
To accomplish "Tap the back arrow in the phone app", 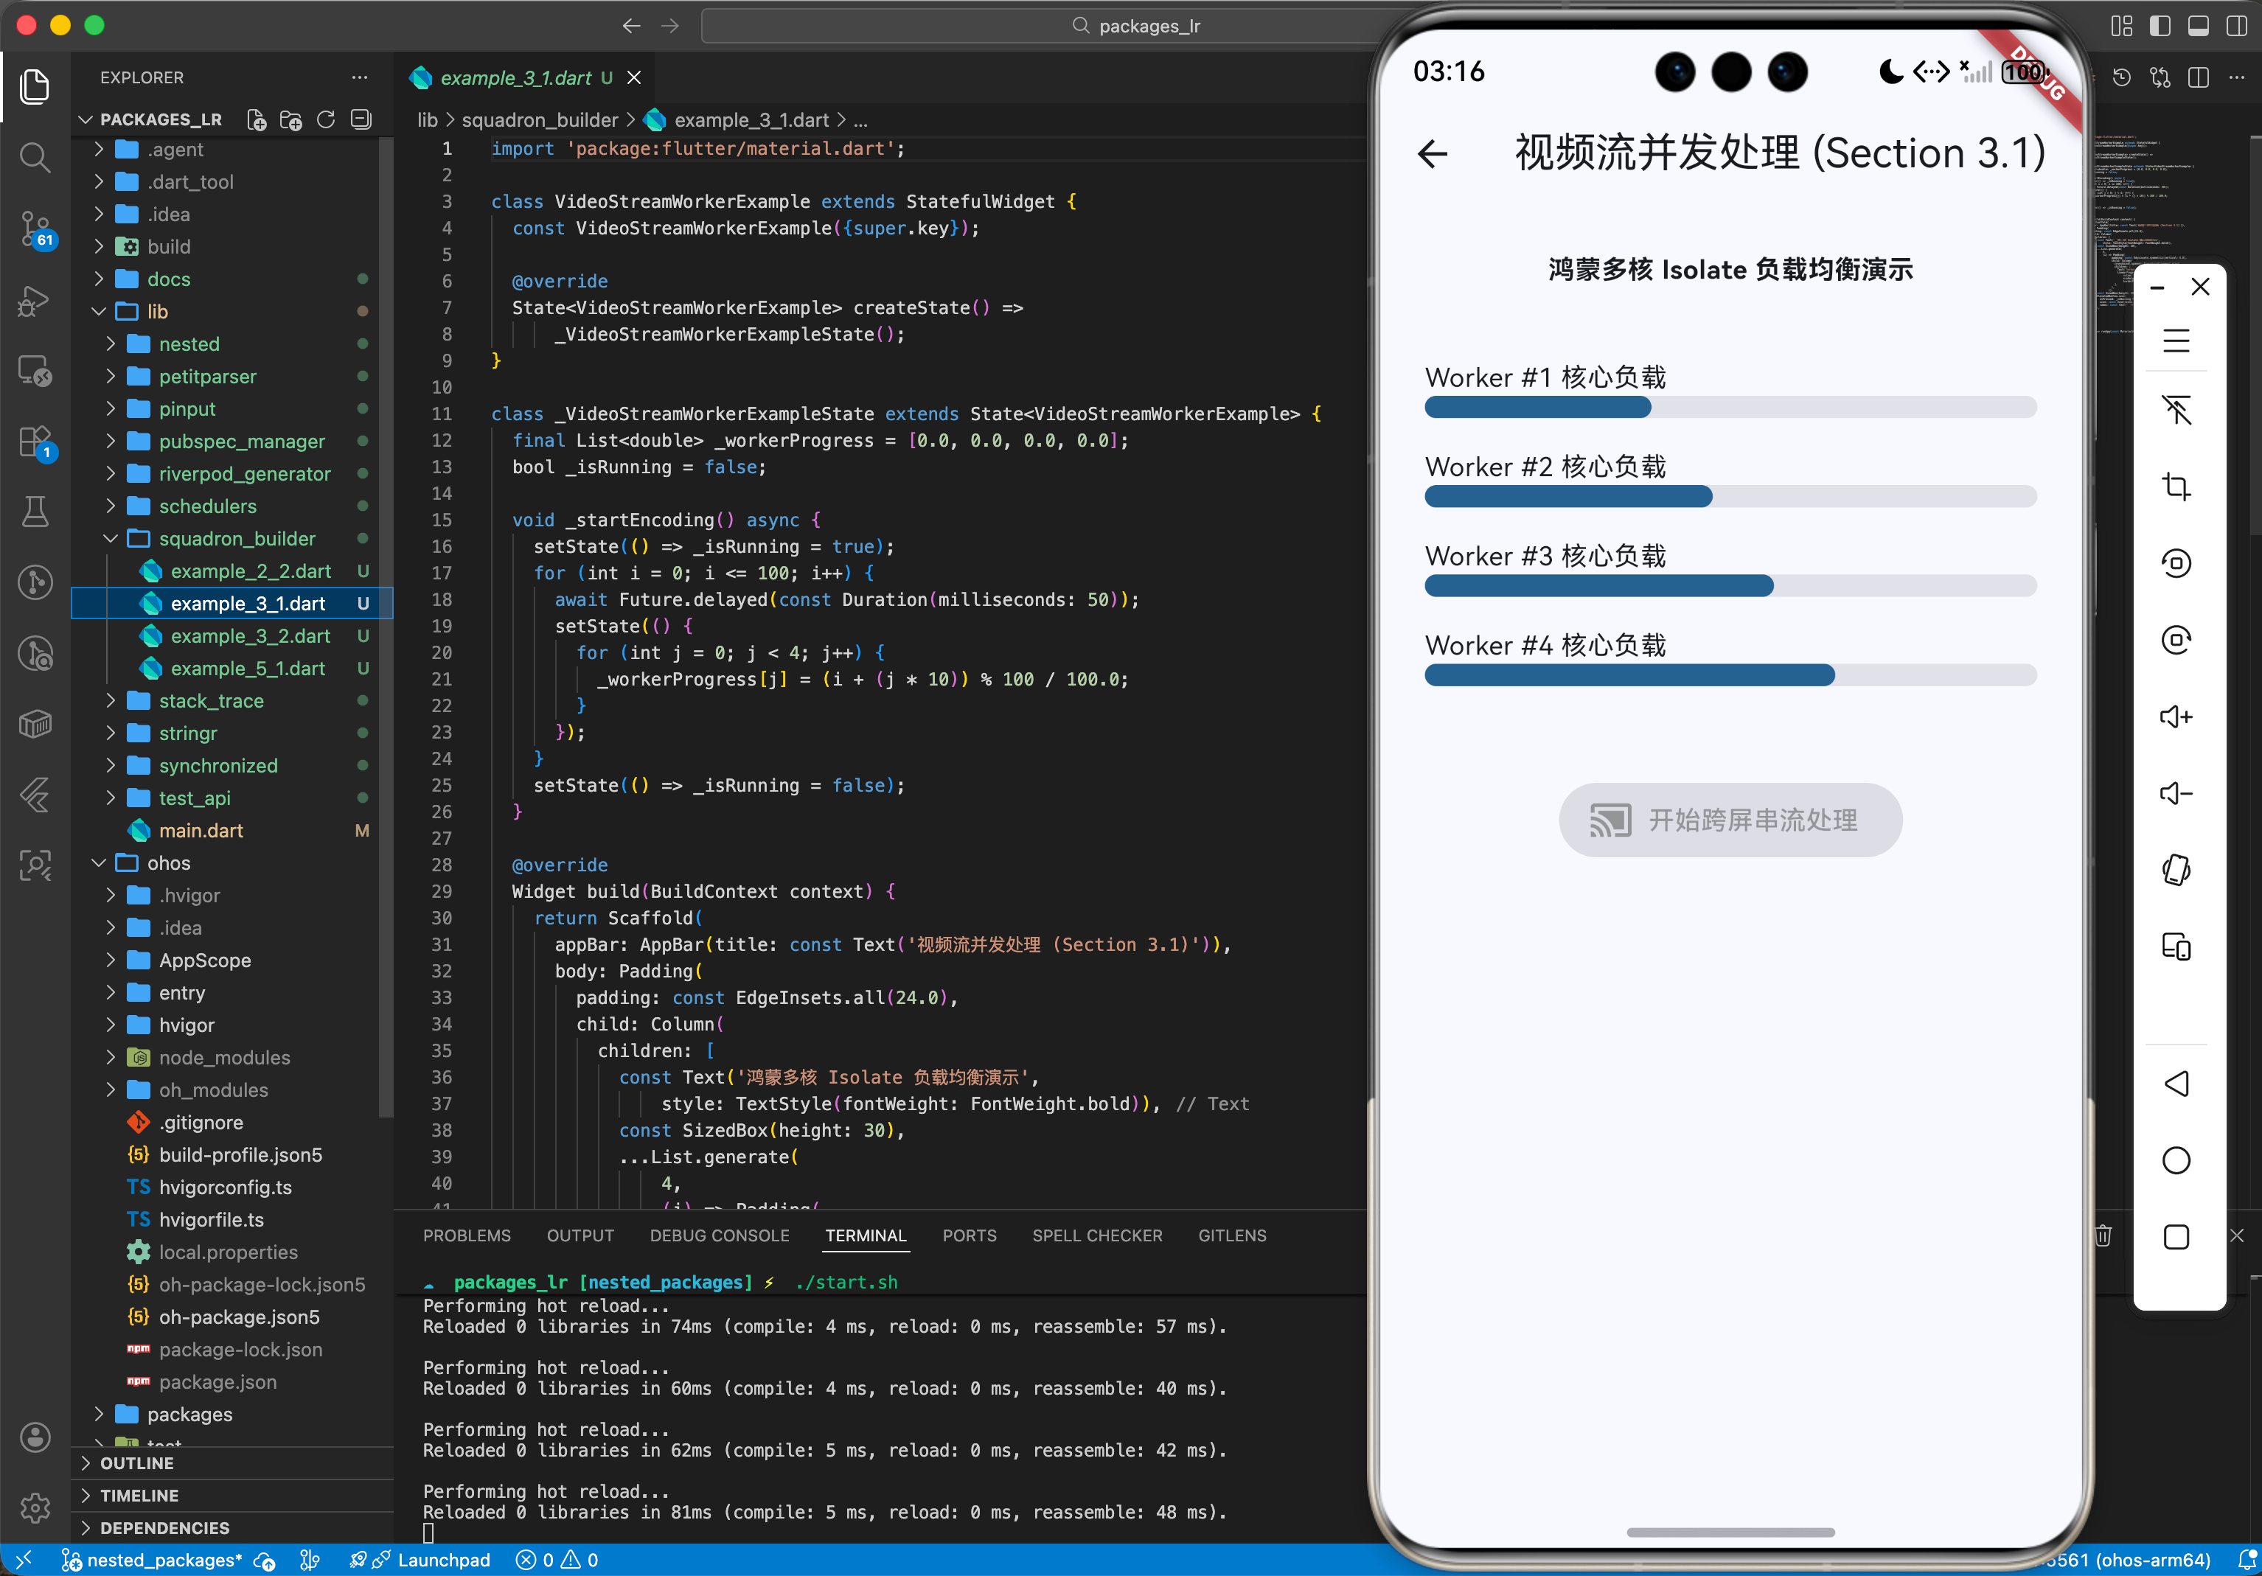I will (1433, 153).
